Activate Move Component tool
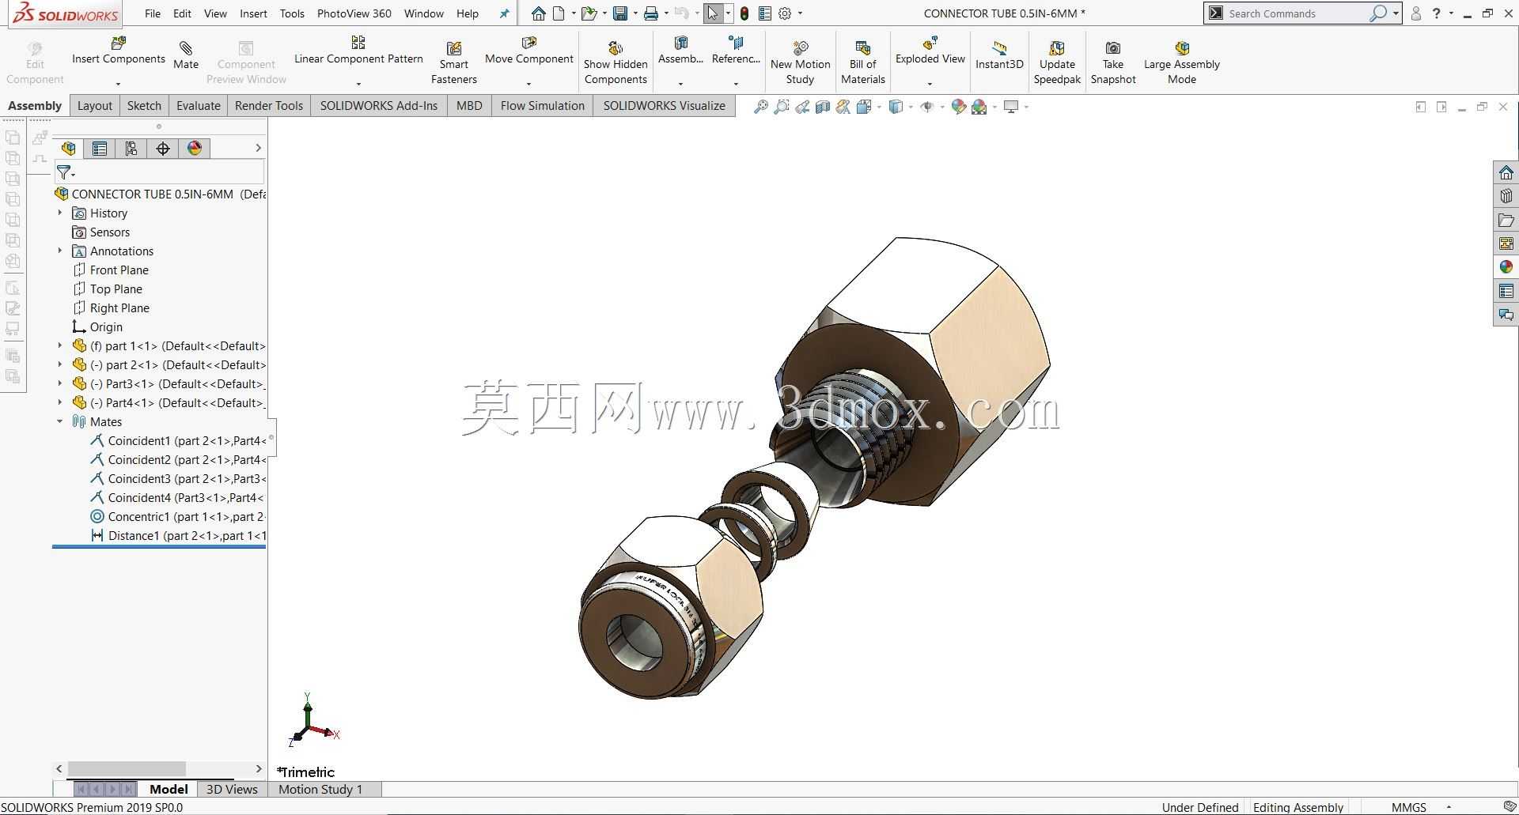 [x=528, y=50]
